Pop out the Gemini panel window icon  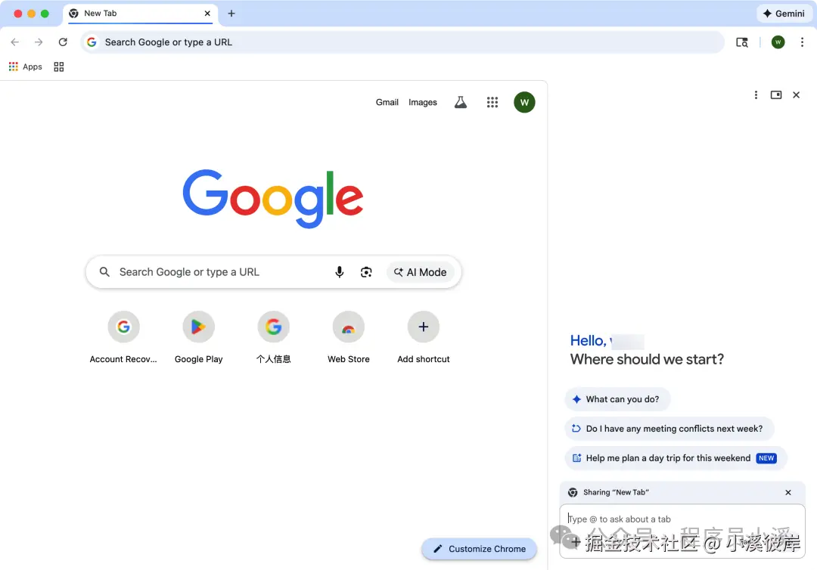point(776,94)
